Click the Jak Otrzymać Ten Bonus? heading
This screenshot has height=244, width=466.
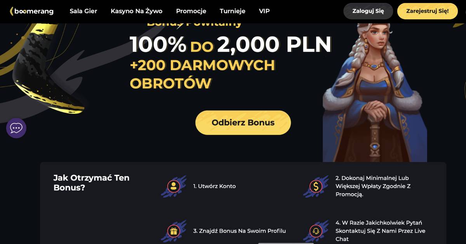(91, 183)
